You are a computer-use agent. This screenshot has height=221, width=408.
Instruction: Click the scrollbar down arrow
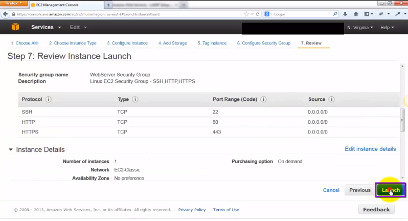click(402, 178)
